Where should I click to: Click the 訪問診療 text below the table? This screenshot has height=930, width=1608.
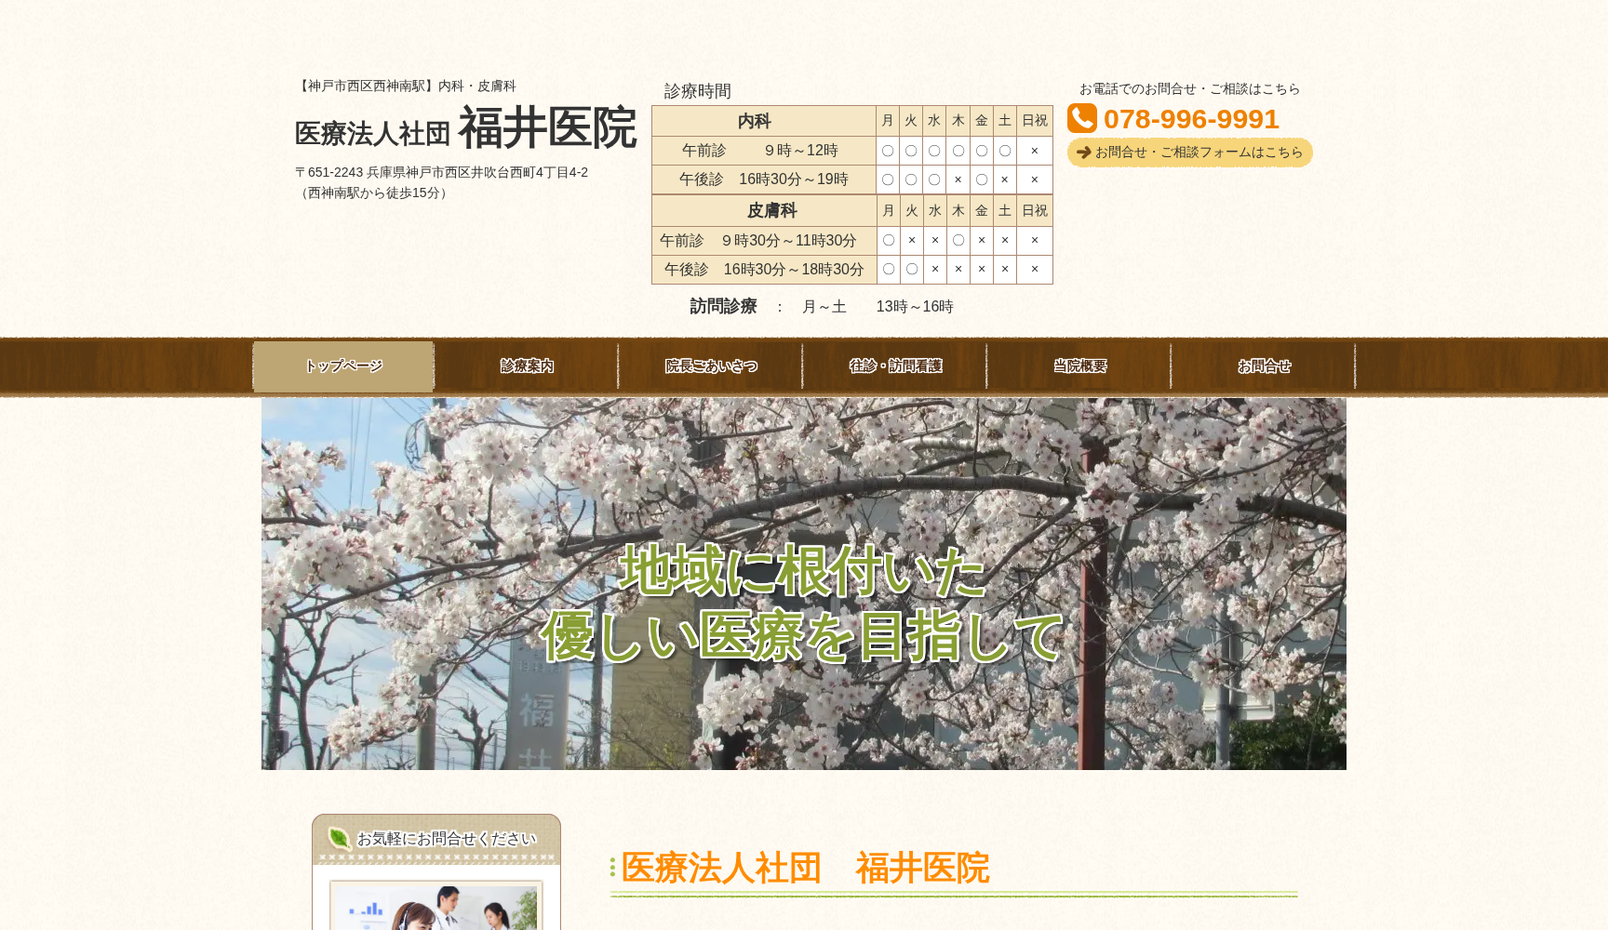[723, 305]
